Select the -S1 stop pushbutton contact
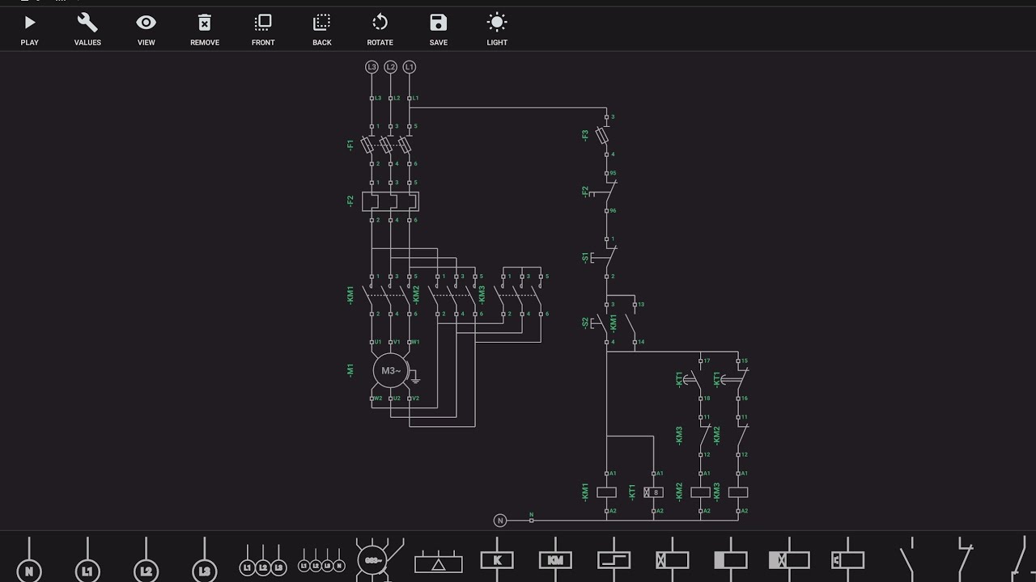This screenshot has height=582, width=1036. tap(606, 258)
